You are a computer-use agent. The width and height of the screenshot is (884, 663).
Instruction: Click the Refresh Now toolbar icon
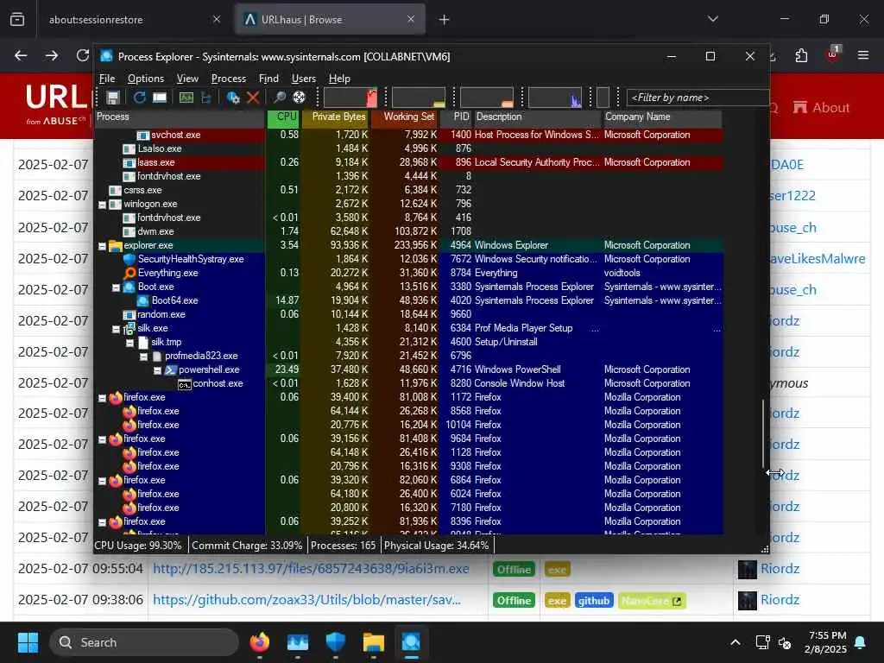(139, 98)
